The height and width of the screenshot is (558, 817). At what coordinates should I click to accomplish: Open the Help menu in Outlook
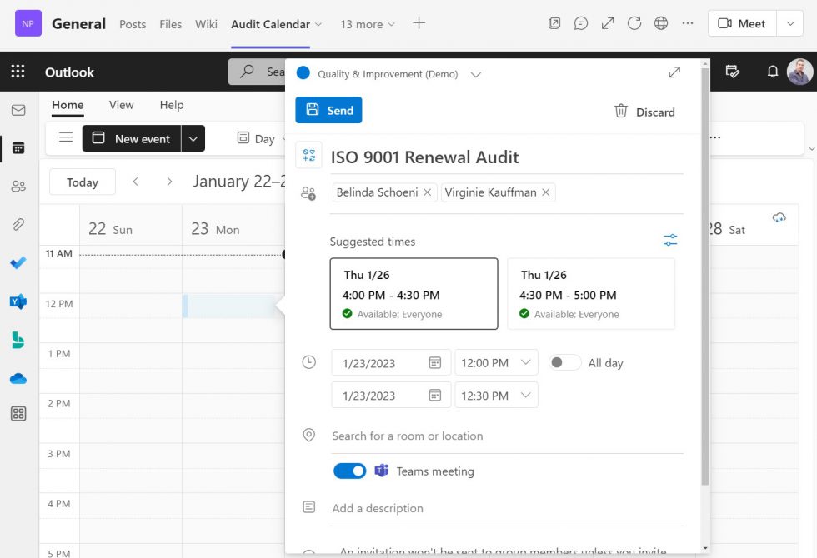click(171, 105)
